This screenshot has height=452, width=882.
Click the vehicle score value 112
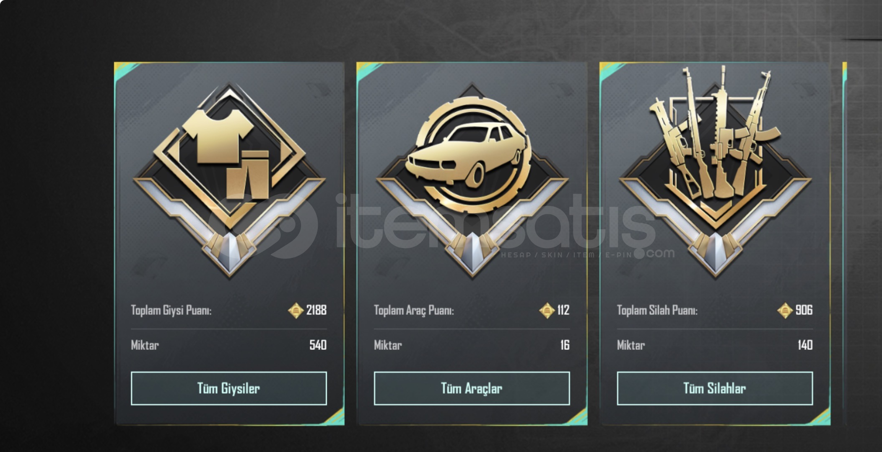tap(563, 310)
